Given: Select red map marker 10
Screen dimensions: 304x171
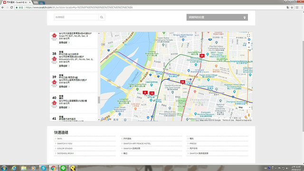Looking at the screenshot, I should click(x=152, y=93).
